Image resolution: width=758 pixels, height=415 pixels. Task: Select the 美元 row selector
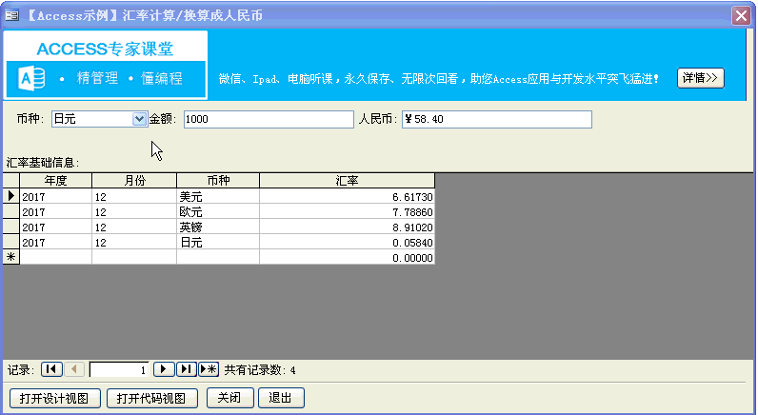(x=11, y=196)
